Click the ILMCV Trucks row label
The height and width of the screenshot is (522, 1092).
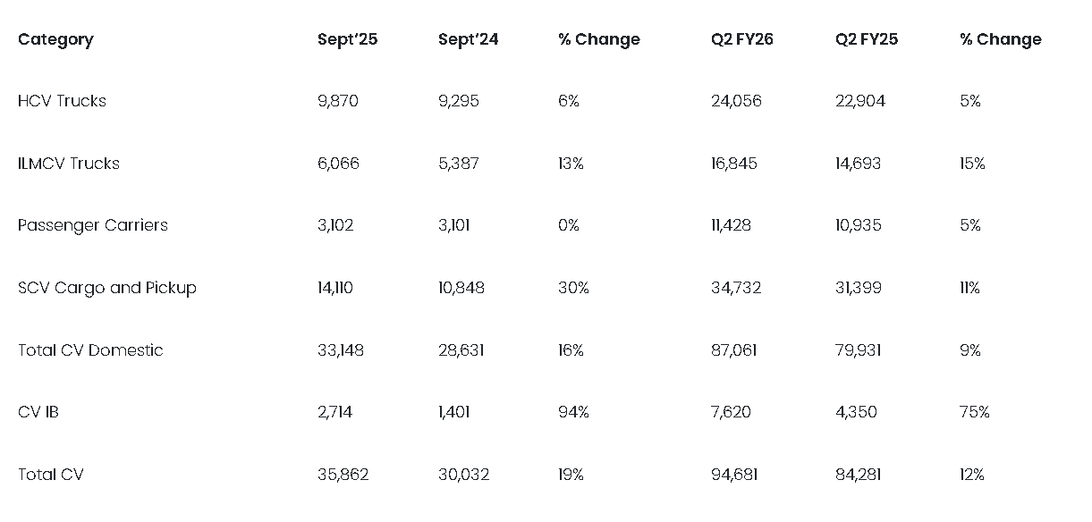coord(68,164)
